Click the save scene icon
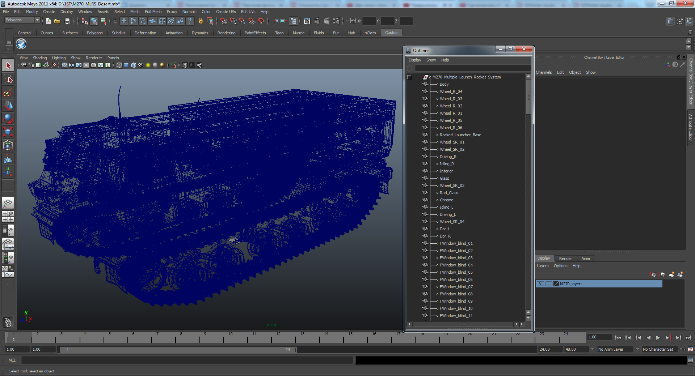 pos(67,21)
